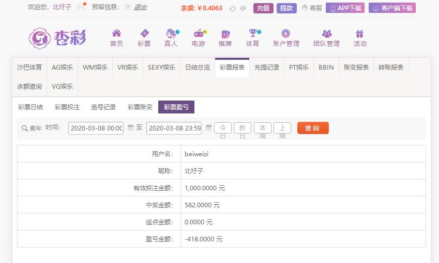The height and width of the screenshot is (263, 439).
Task: Click the start time input field
Action: tap(96, 128)
